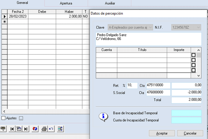
Task: Tick the second row checkbox in Importe grid
Action: pos(194,60)
